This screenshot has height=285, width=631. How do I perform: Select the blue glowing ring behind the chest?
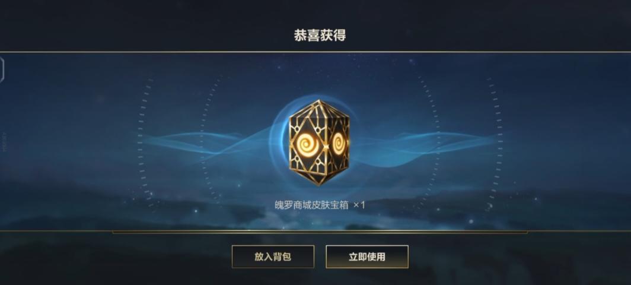click(319, 142)
